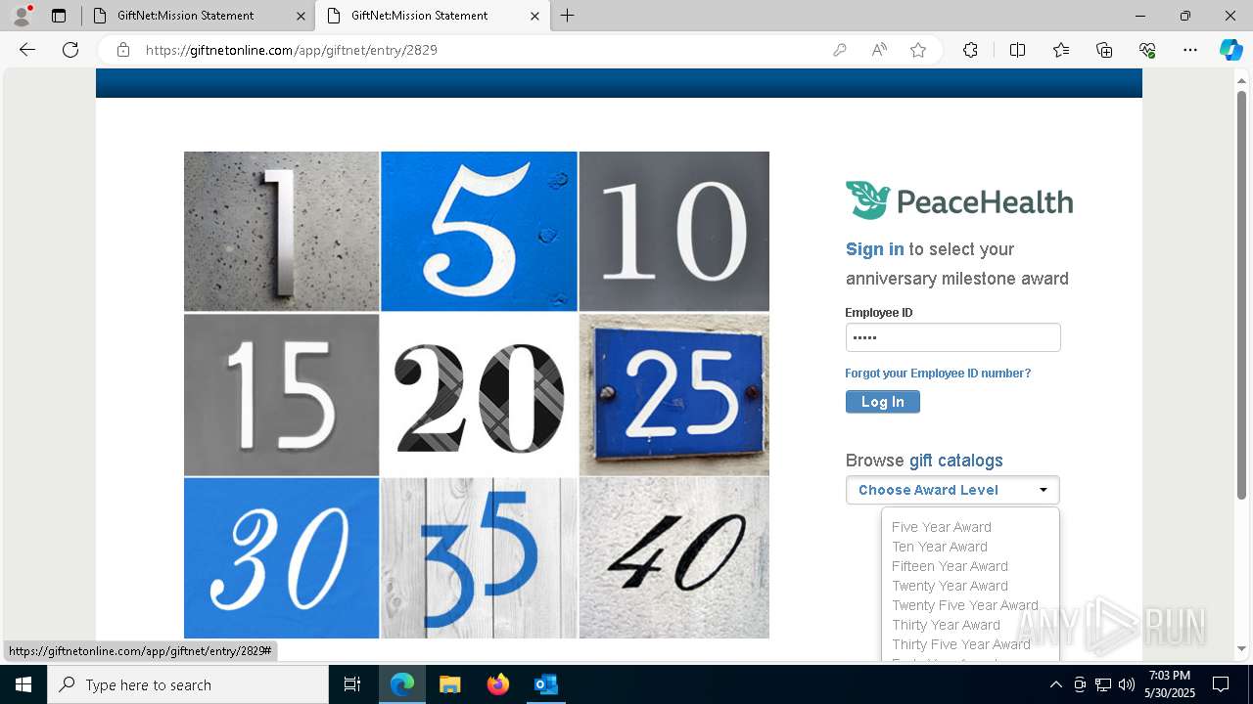Open browser Extensions puzzle icon

[x=970, y=50]
